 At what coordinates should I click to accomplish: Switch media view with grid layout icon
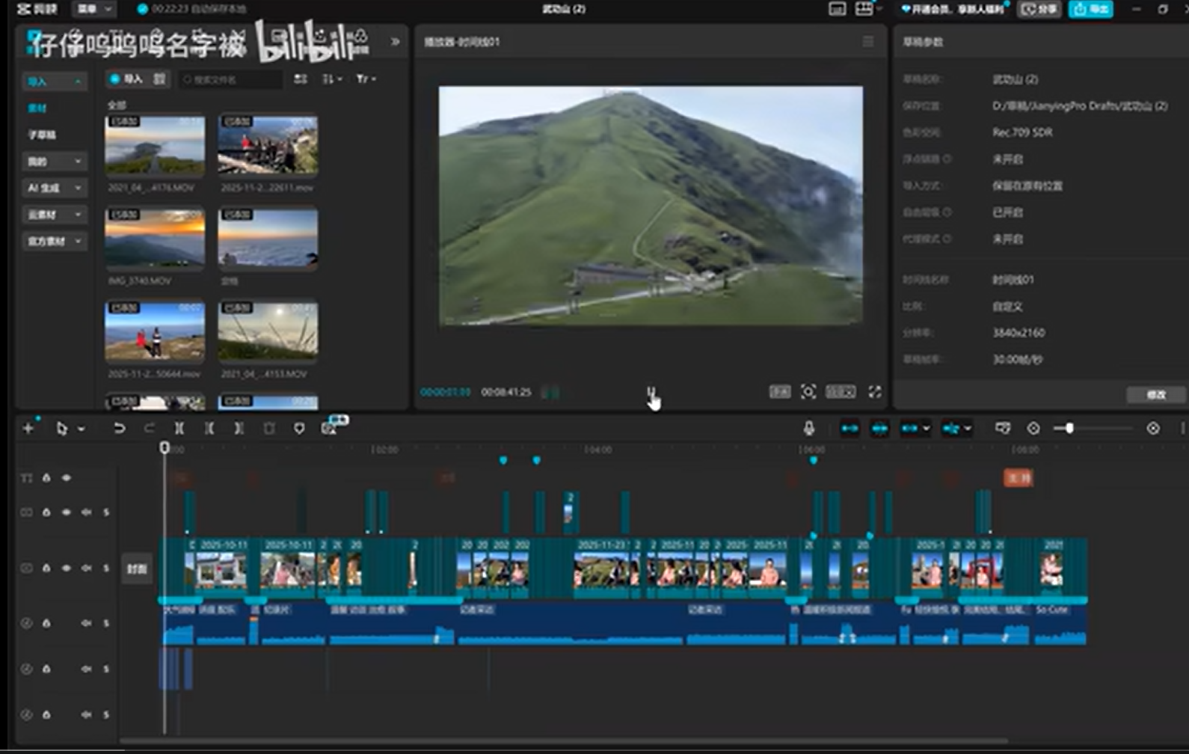[300, 79]
